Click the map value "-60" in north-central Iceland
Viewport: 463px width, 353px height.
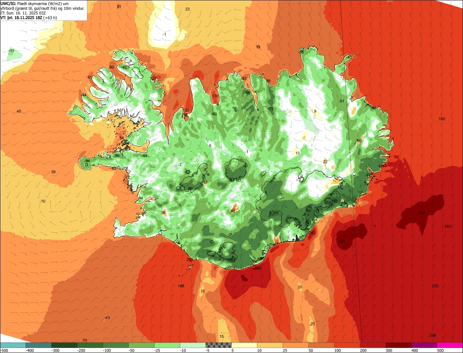[x=214, y=114]
